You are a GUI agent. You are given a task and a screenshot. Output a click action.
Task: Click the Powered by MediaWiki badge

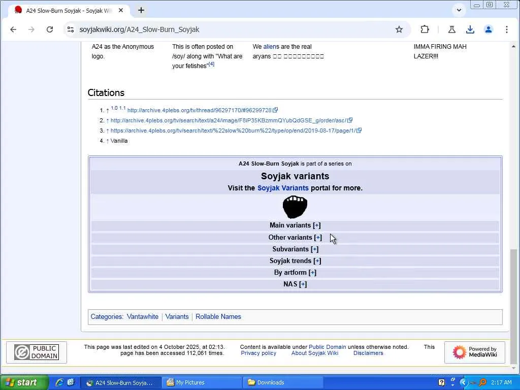[x=475, y=352]
